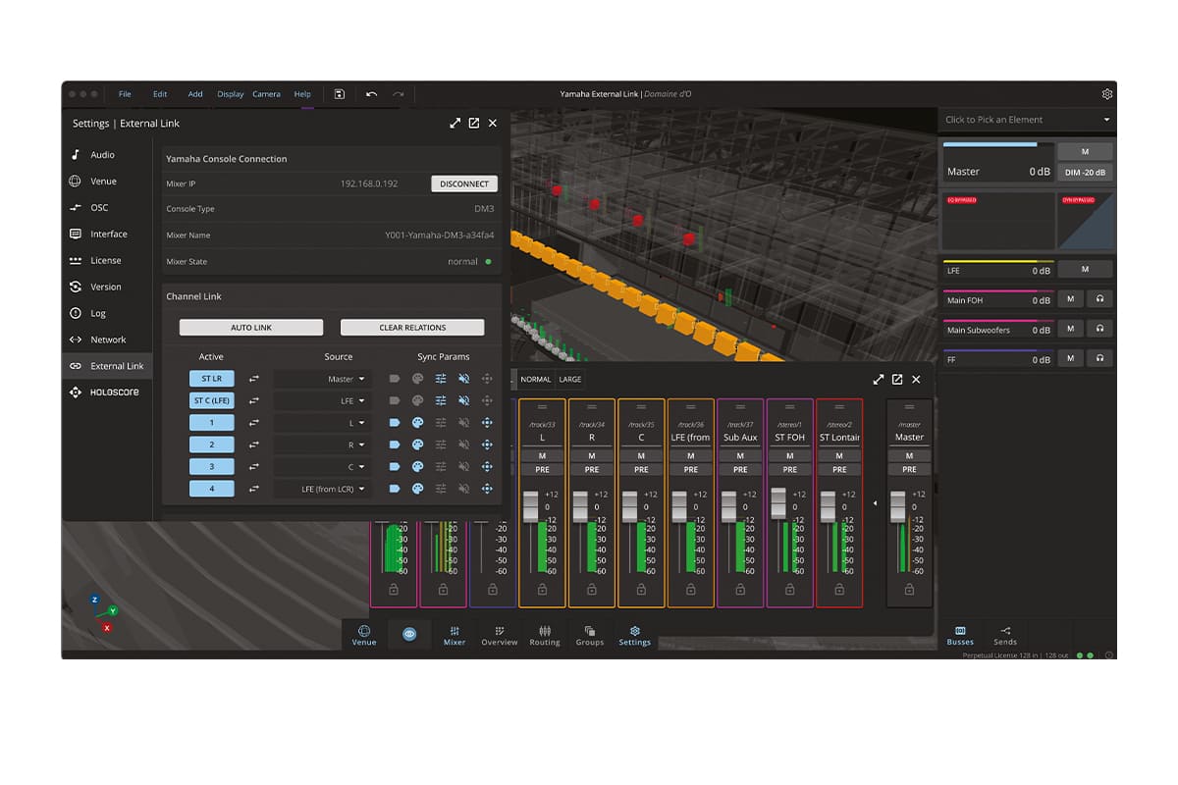Open the C source dropdown for channel 3
Image resolution: width=1178 pixels, height=785 pixels.
coord(321,467)
